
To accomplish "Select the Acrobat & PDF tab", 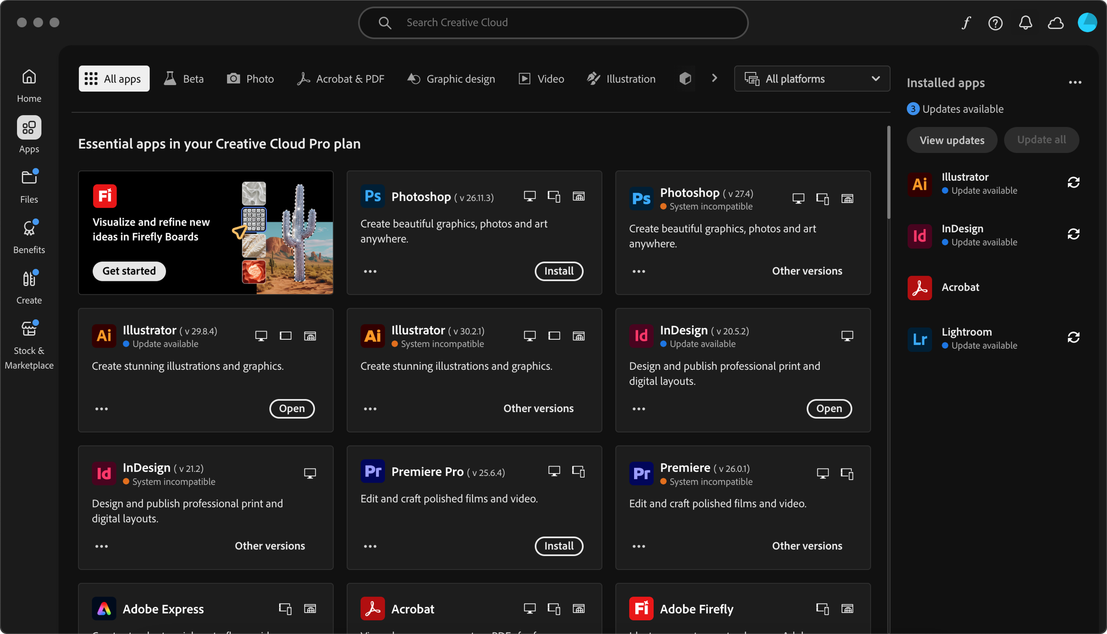I will coord(340,79).
